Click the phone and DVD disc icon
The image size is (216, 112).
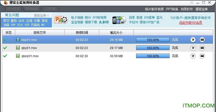pyautogui.click(x=119, y=20)
